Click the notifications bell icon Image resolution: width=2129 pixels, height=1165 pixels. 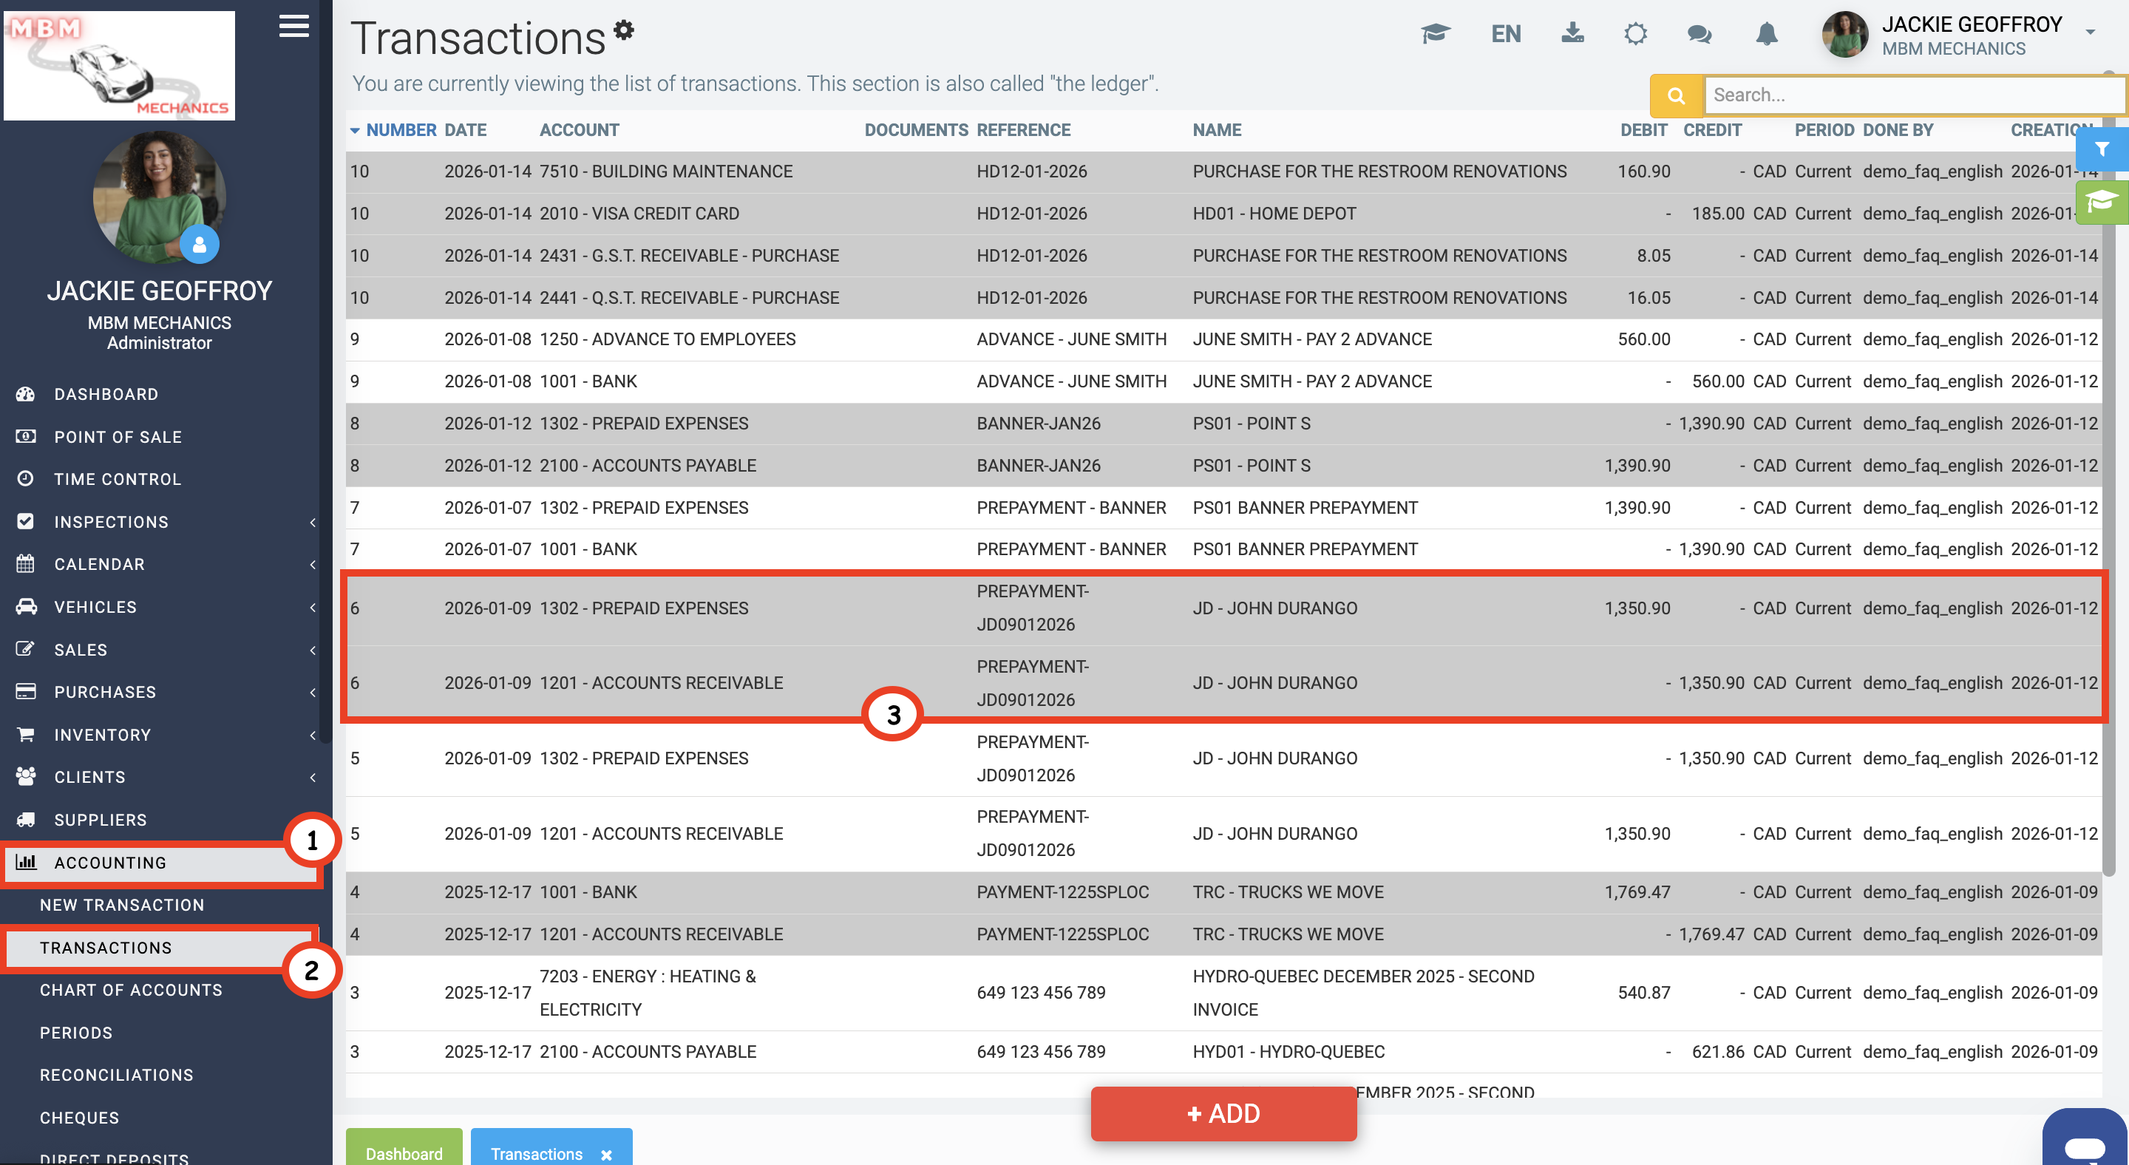1766,34
